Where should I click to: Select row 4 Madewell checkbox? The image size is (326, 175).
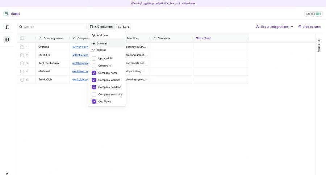[22, 72]
